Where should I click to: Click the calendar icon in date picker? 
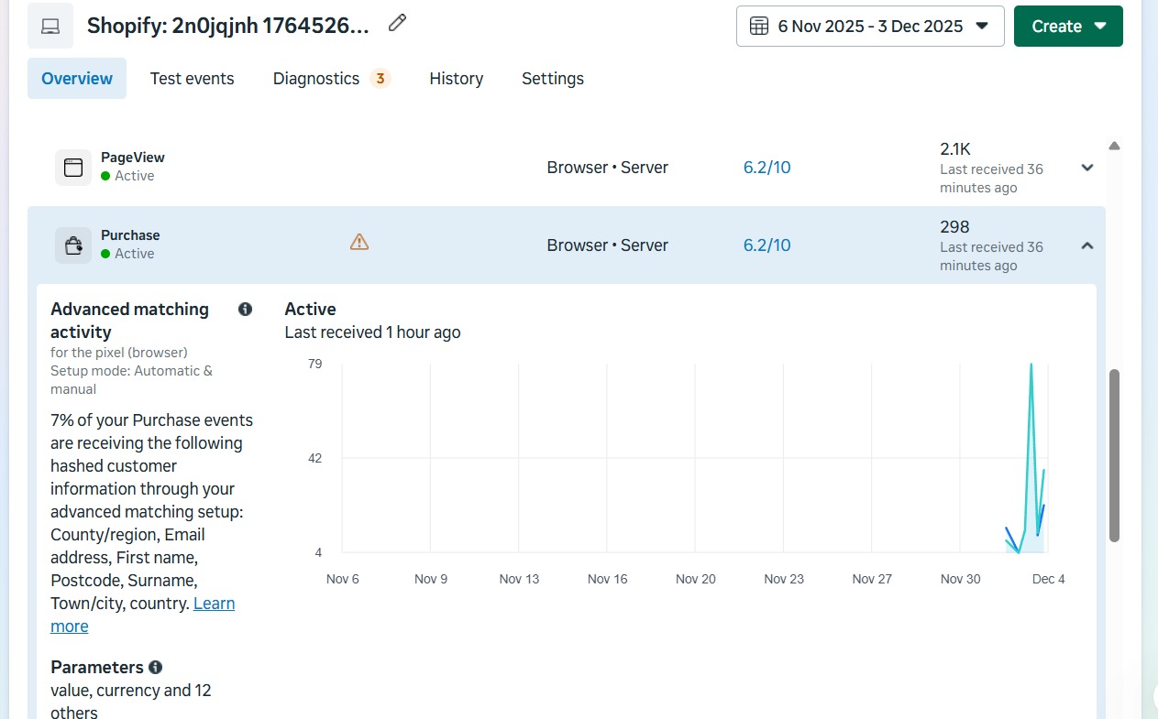pos(759,26)
